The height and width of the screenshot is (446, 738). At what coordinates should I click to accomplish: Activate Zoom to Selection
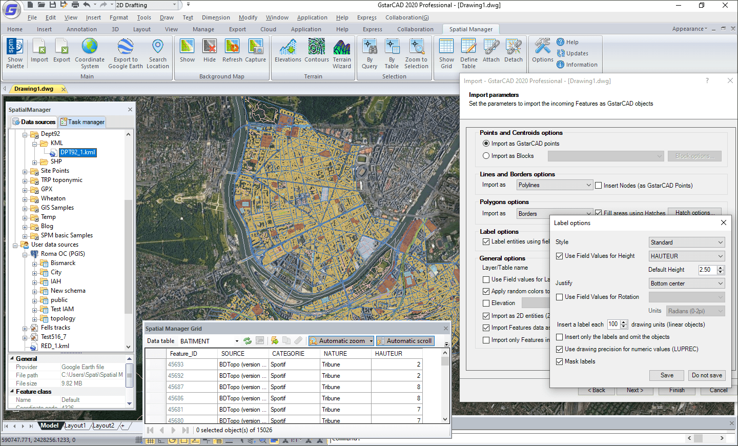(416, 53)
